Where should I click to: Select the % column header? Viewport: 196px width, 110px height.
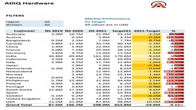pos(173,31)
